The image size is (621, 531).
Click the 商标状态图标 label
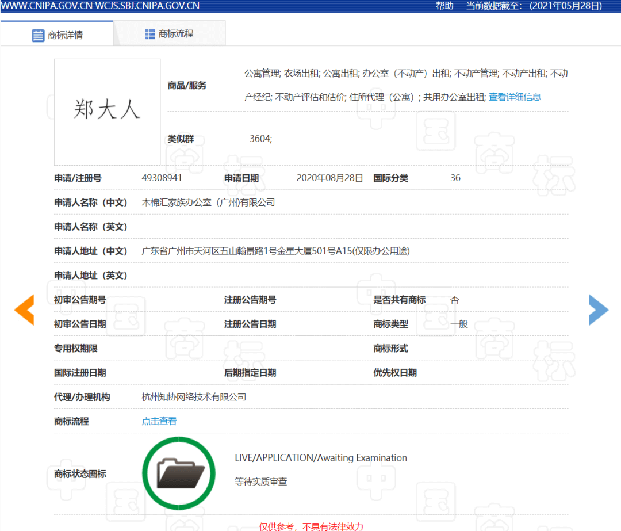(x=80, y=473)
